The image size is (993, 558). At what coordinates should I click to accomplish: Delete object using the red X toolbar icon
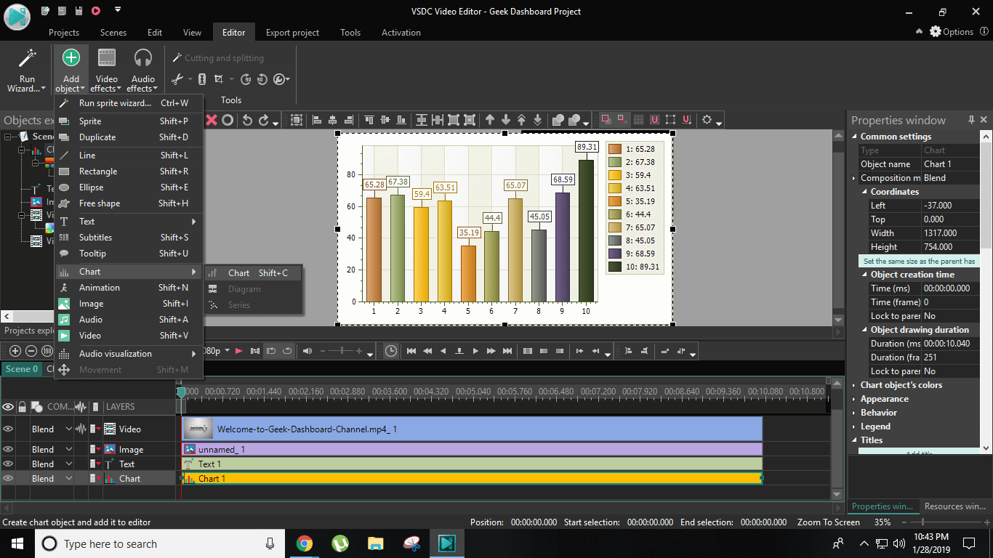212,120
